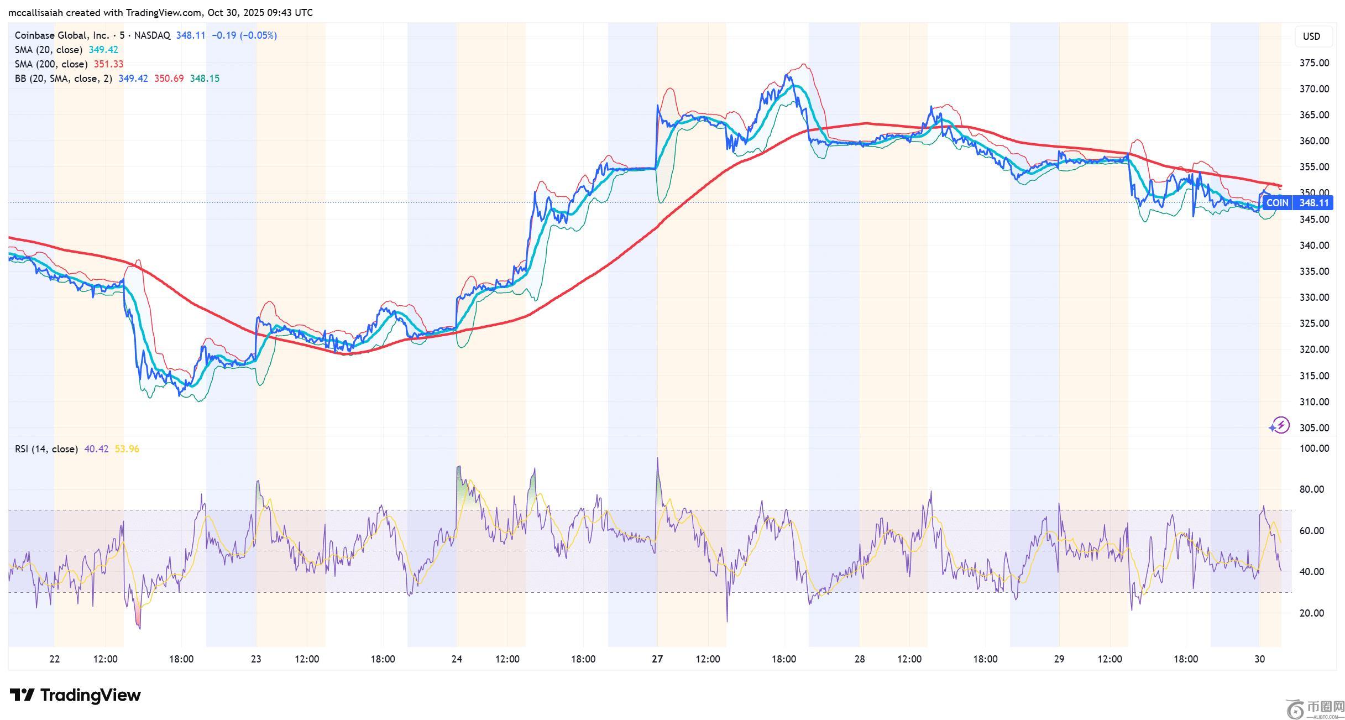Open the USD currency selector
The image size is (1345, 720).
[x=1311, y=36]
